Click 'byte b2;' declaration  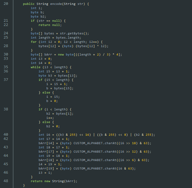point(38,17)
